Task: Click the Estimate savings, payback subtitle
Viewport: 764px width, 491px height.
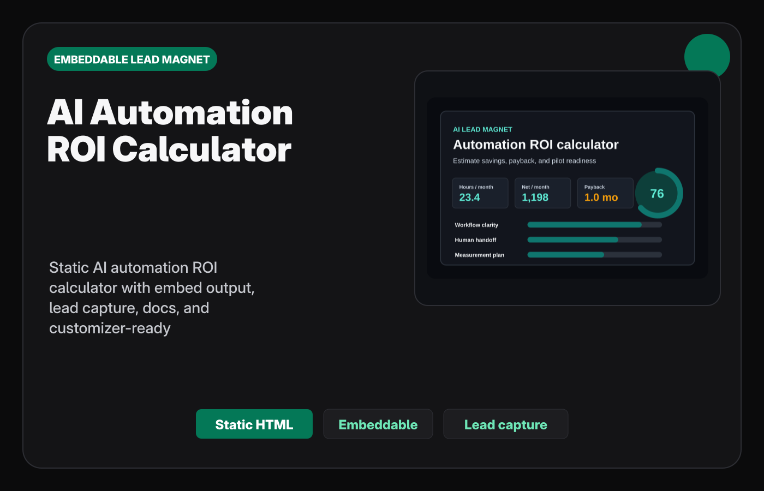Action: (x=524, y=161)
